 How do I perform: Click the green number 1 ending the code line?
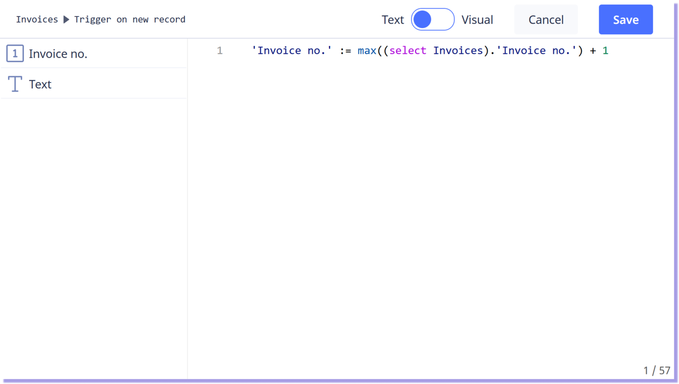point(606,51)
